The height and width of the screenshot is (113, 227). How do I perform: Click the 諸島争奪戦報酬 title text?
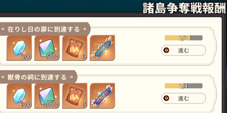185,8
